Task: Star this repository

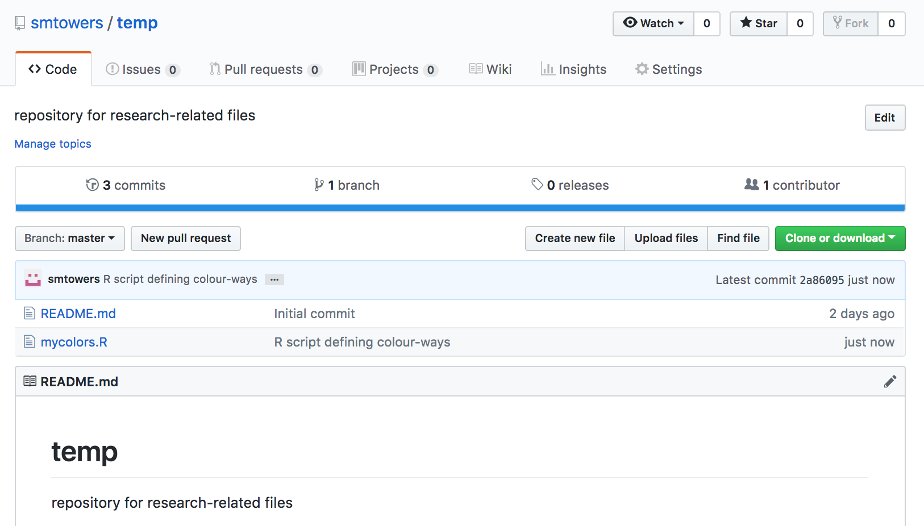Action: (x=759, y=23)
